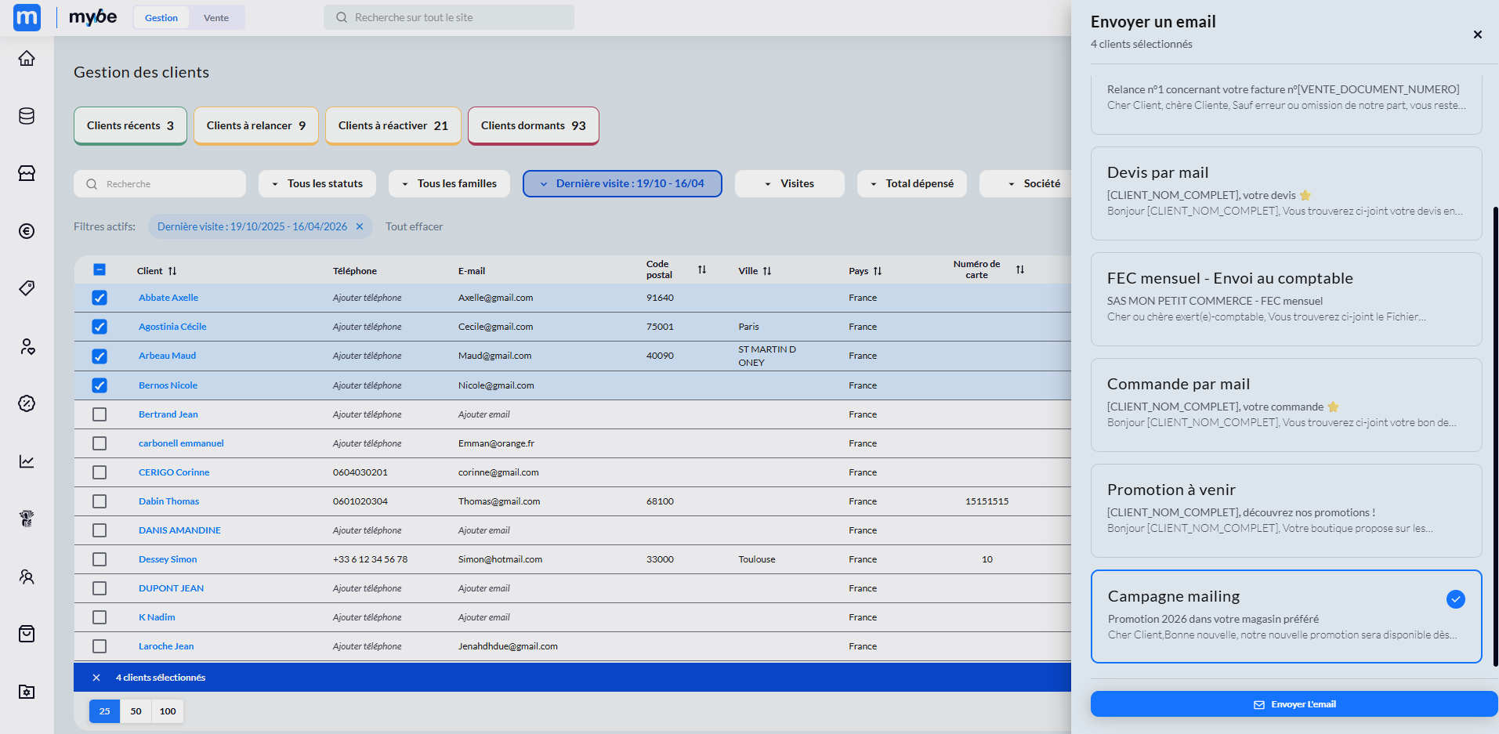Open the euro icon in the sidebar
Image resolution: width=1499 pixels, height=734 pixels.
point(27,231)
